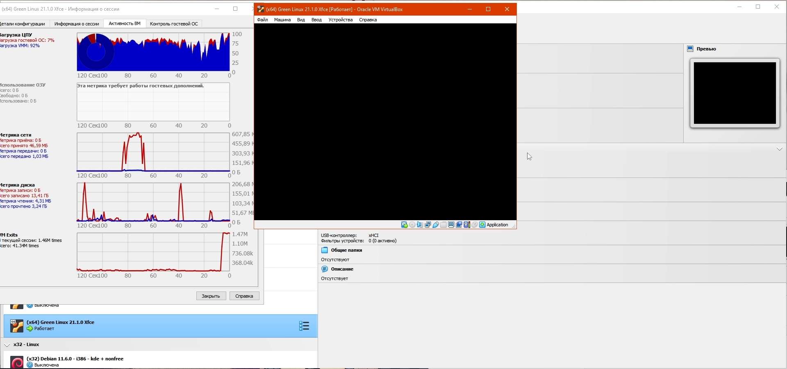Image resolution: width=787 pixels, height=369 pixels.
Task: Click the Закрыть button in session dialog
Action: (211, 296)
